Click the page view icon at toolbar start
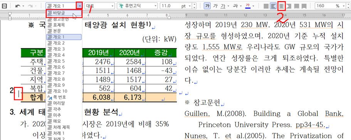Image resolution: width=351 pixels, height=140 pixels. point(4,6)
